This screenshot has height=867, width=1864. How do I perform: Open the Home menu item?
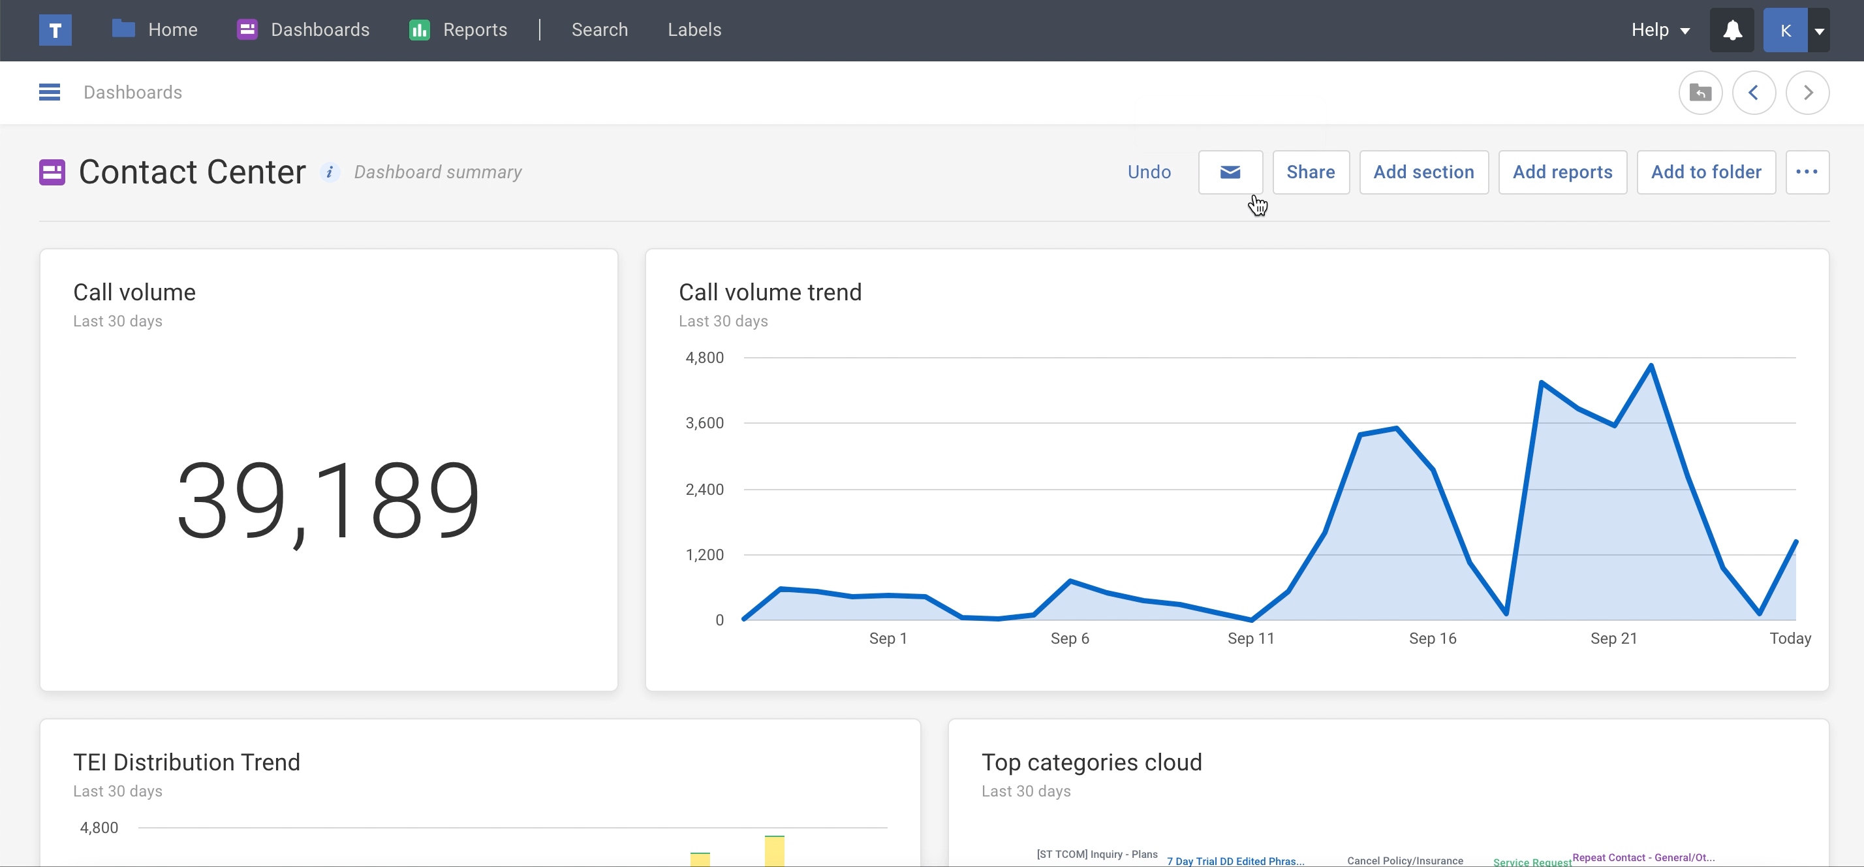[155, 31]
